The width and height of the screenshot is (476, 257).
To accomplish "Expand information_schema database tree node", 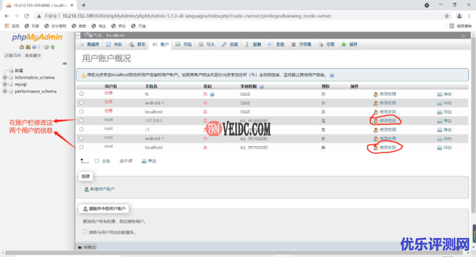I will tap(5, 78).
